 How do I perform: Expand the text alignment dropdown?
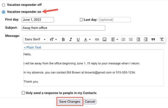click(114, 40)
